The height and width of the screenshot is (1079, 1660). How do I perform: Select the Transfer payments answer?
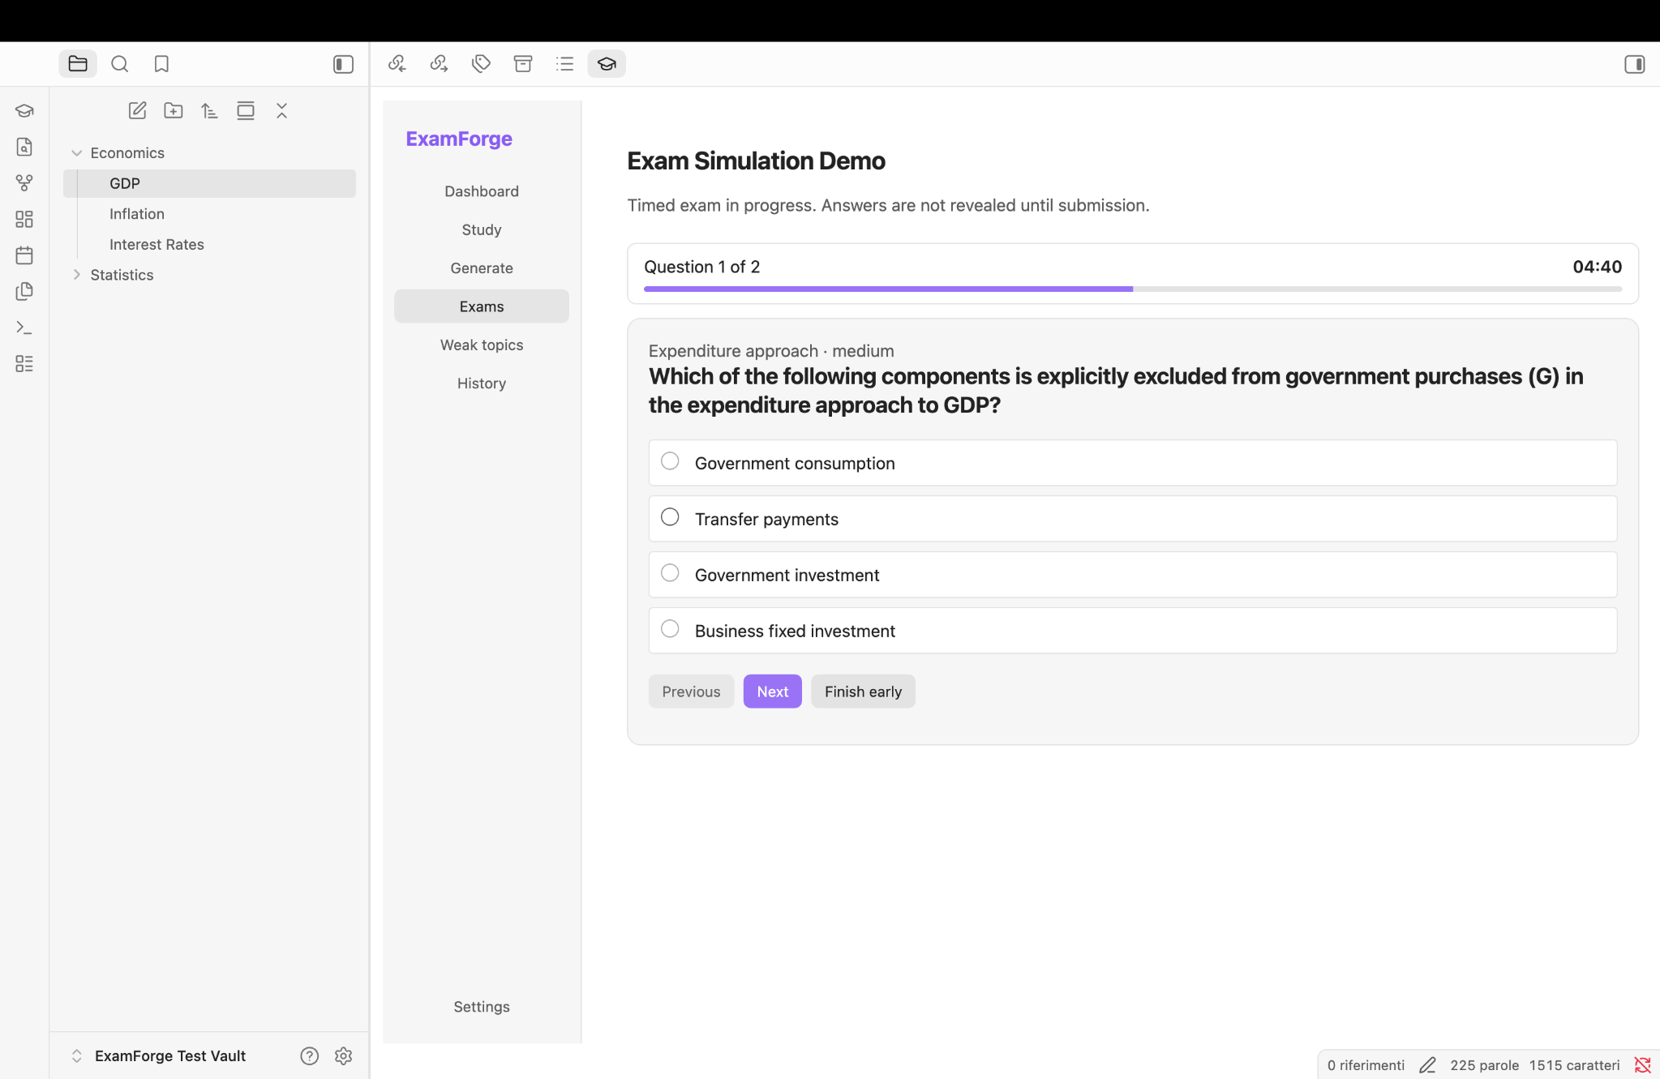tap(1132, 519)
